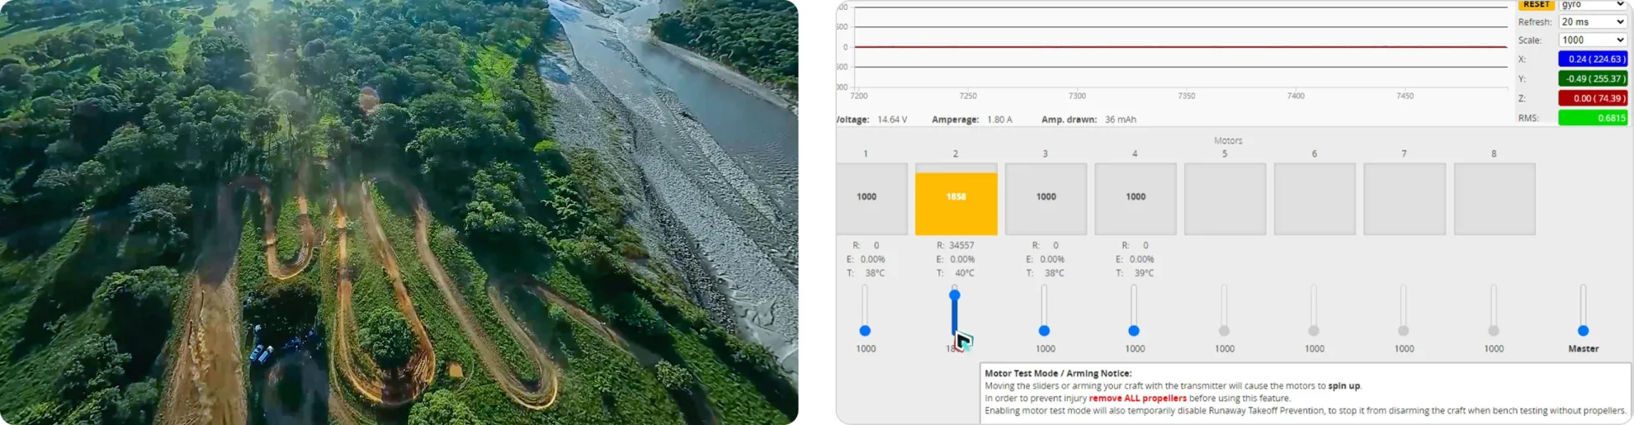Click the aerial dirt track drone photo
1634x425 pixels.
pyautogui.click(x=399, y=212)
